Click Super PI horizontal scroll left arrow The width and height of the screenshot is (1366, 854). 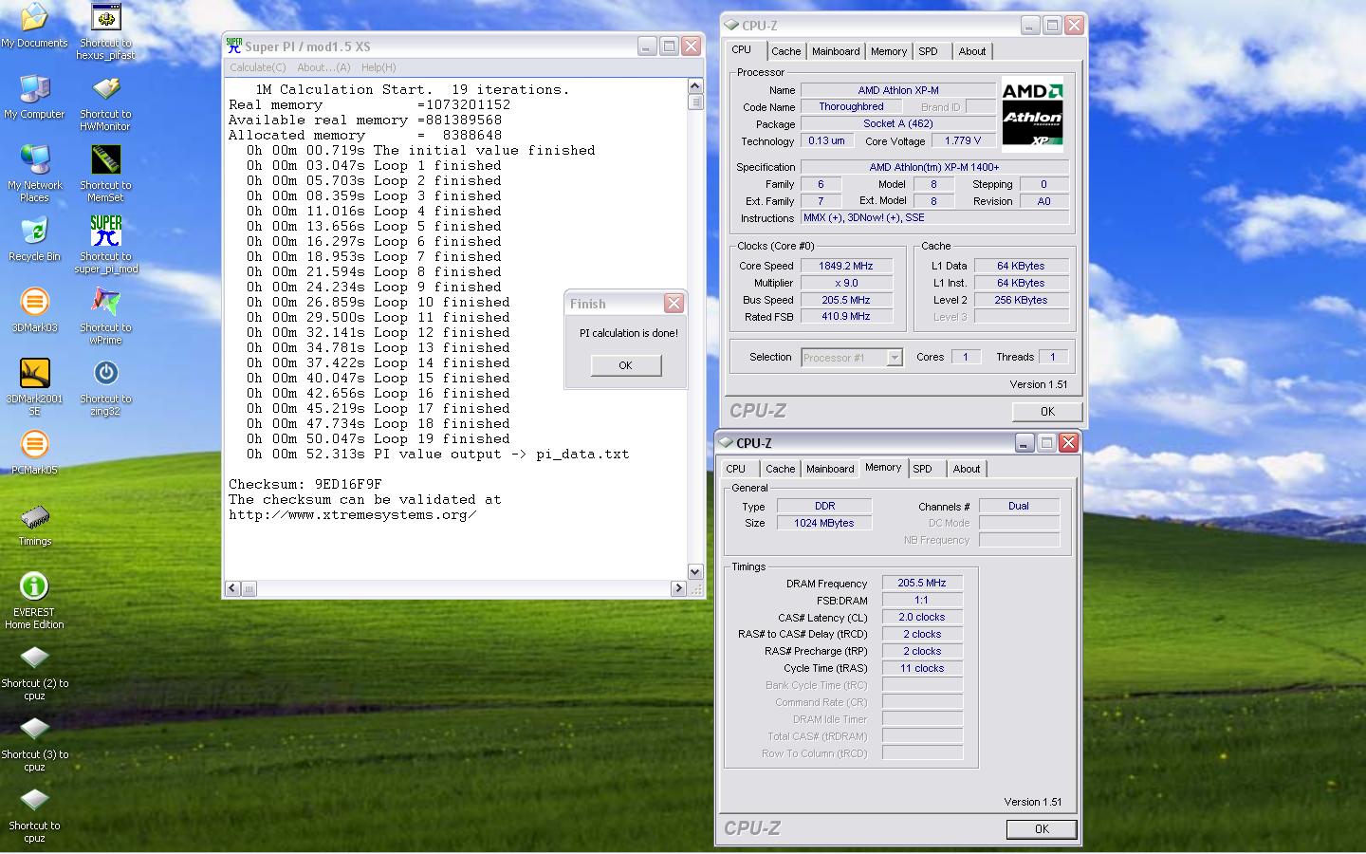(232, 588)
